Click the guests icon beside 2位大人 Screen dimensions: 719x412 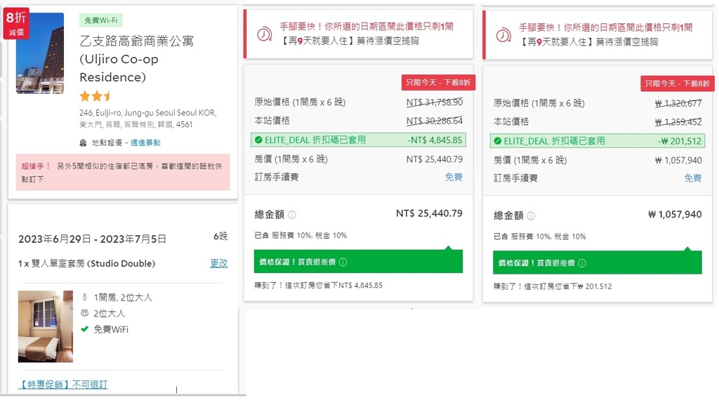(x=84, y=313)
